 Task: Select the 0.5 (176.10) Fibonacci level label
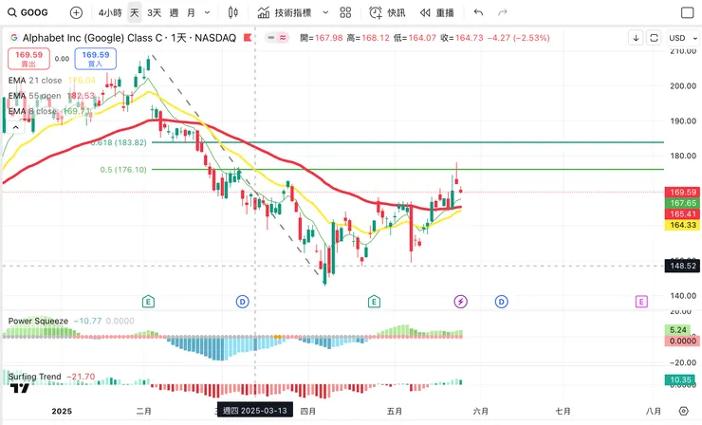pyautogui.click(x=123, y=170)
